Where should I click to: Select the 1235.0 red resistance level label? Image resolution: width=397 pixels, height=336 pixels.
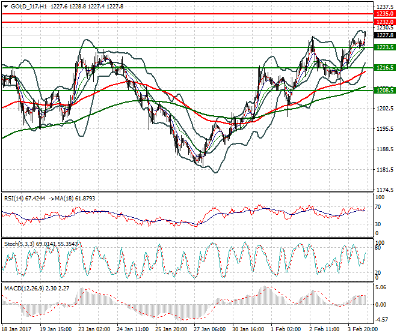(x=385, y=14)
